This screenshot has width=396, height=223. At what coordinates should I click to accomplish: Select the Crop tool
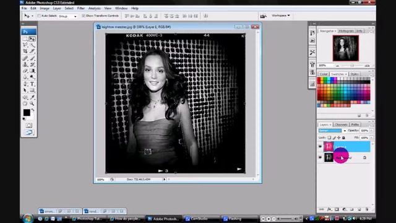[x=25, y=51]
